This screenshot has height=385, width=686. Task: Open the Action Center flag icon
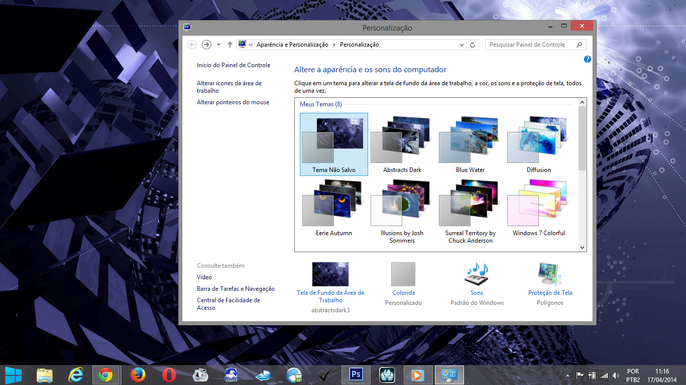(x=580, y=375)
